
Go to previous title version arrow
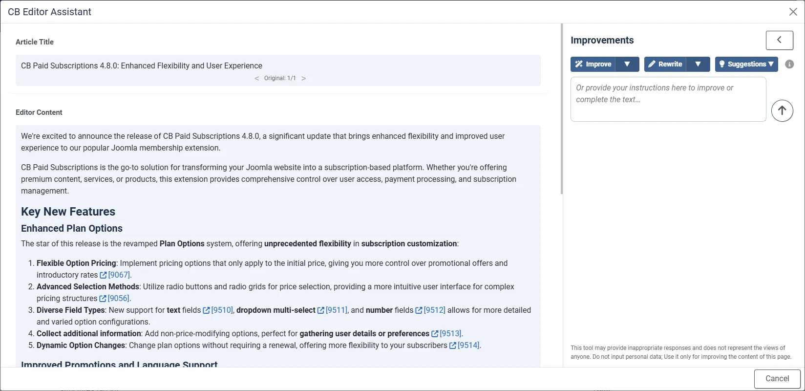click(x=257, y=78)
